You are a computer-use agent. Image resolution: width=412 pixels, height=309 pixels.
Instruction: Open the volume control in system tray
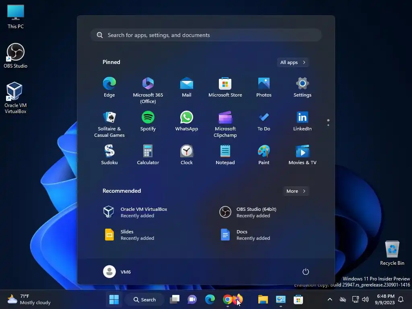tap(365, 299)
